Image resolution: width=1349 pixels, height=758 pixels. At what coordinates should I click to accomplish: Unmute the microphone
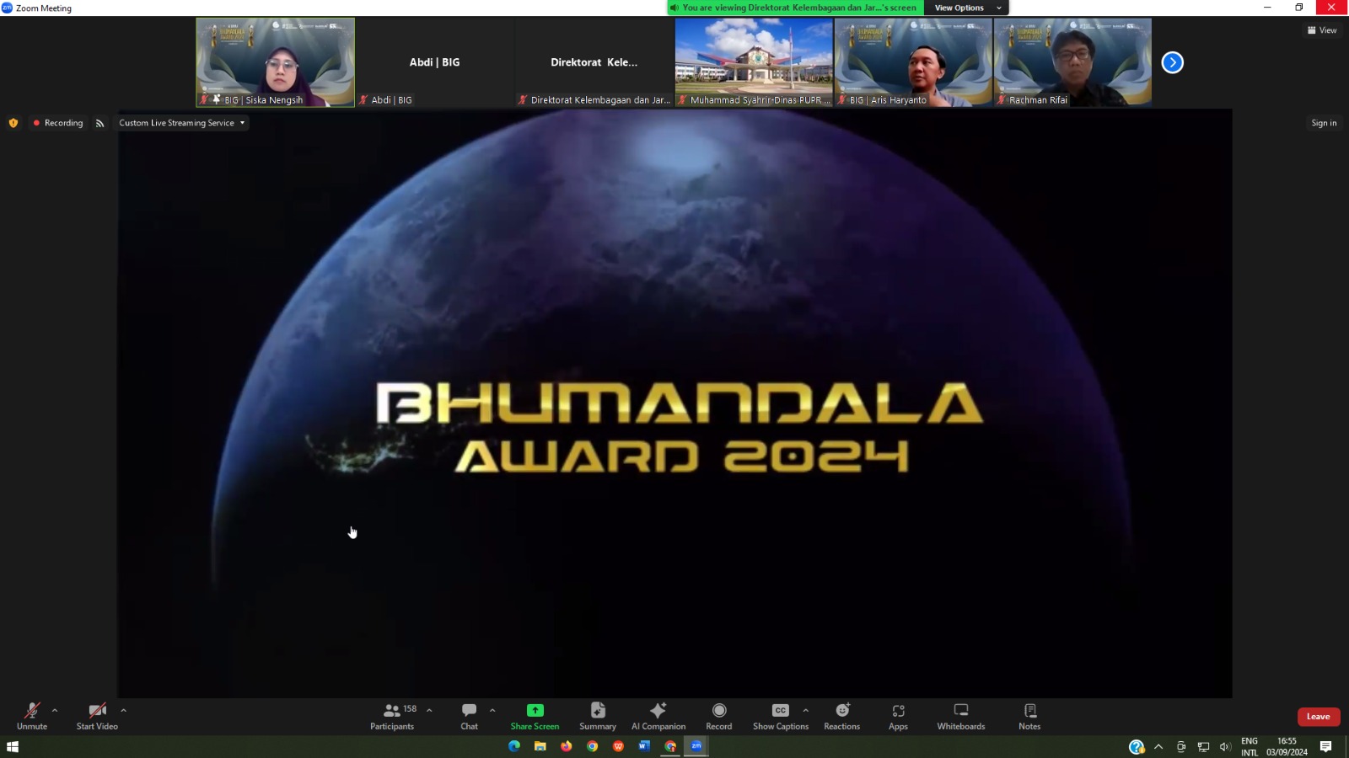click(x=32, y=716)
